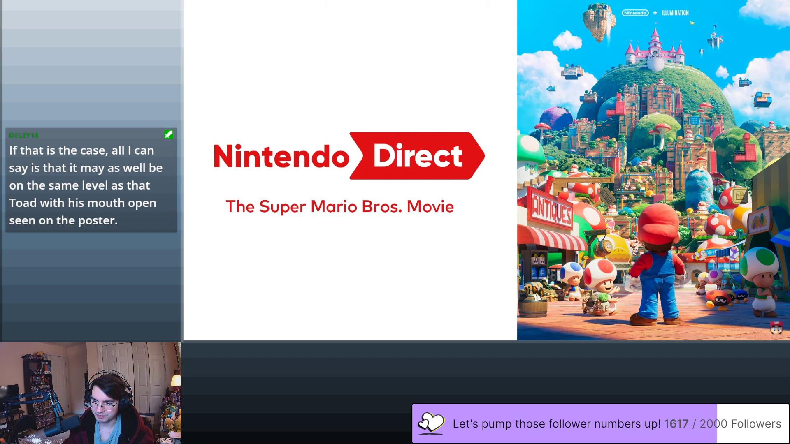The image size is (790, 444).
Task: Click the red Direct badge logo
Action: pos(416,156)
